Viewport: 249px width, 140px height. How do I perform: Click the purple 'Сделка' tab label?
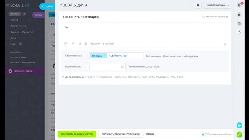[39, 15]
